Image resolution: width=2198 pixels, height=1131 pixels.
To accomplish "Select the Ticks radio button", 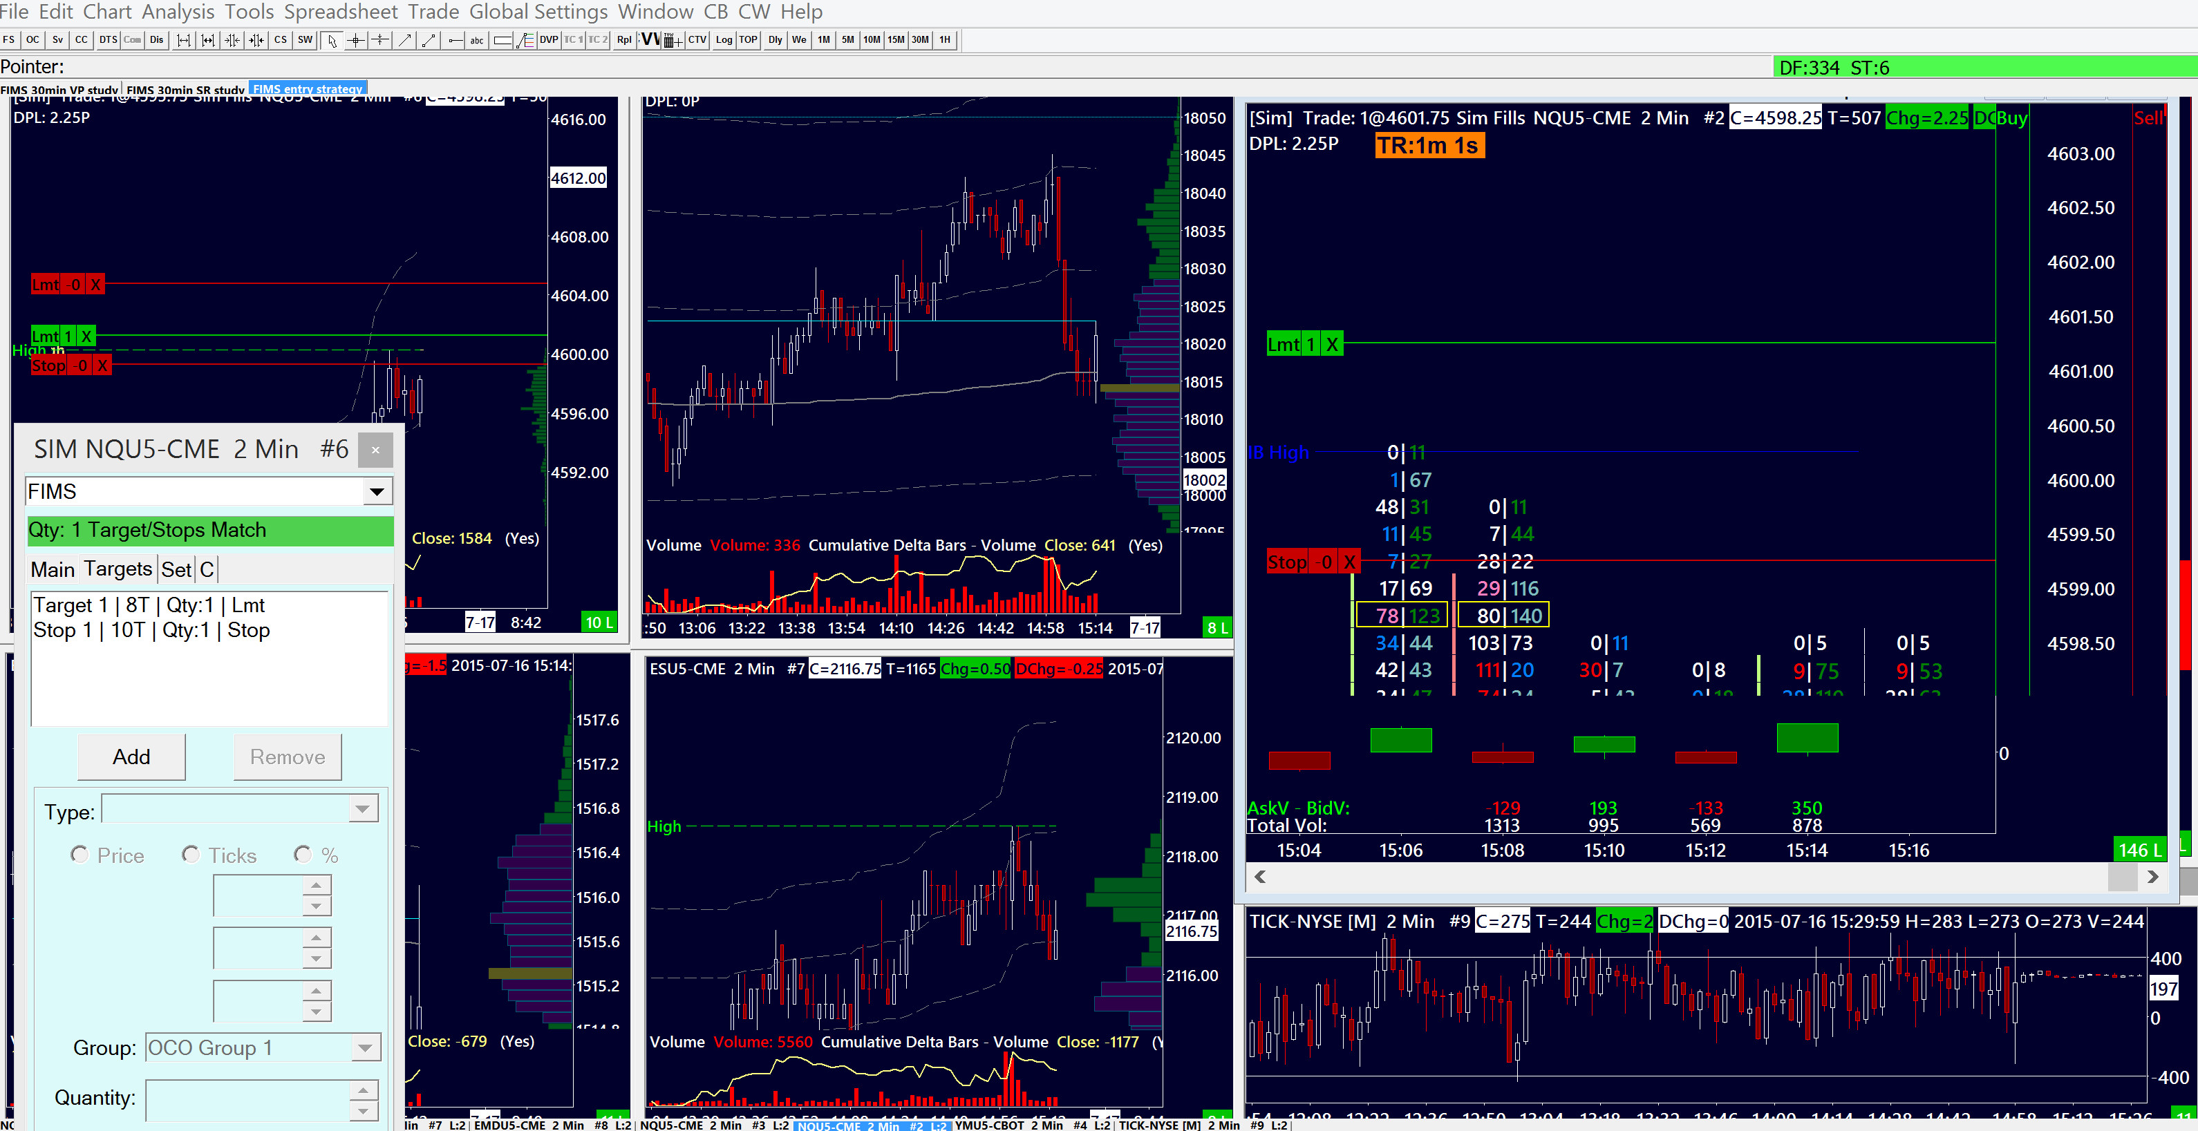I will [191, 855].
